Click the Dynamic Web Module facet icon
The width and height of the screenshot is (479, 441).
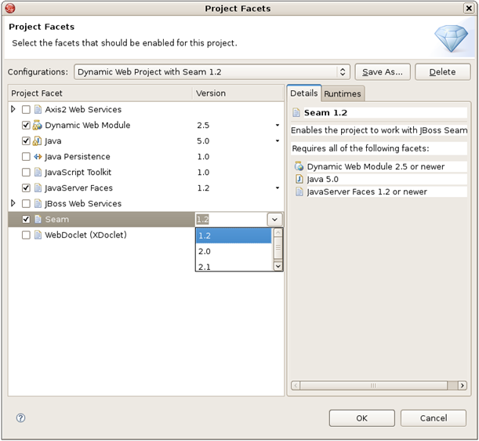coord(38,126)
